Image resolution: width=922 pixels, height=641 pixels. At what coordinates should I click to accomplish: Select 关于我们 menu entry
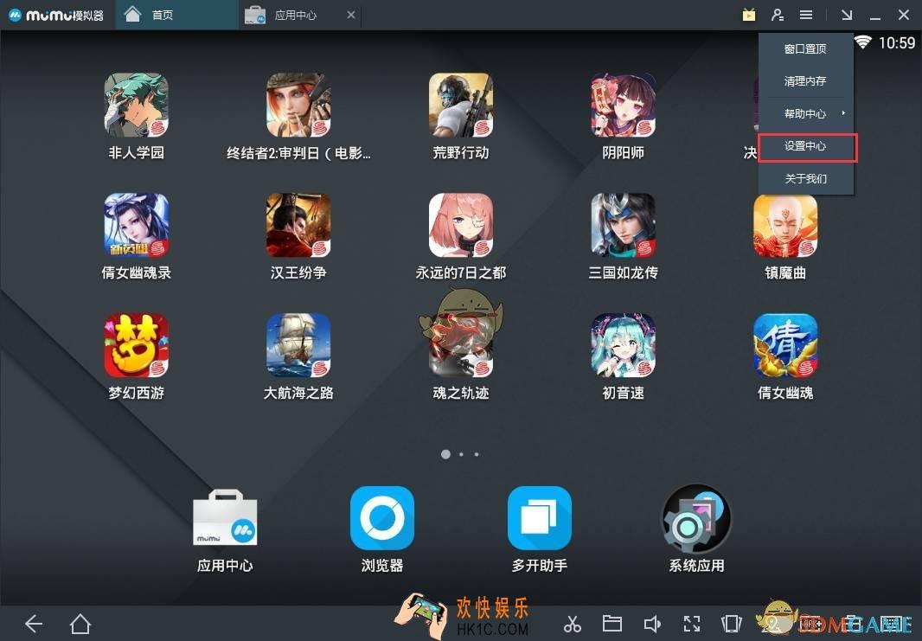(x=805, y=179)
